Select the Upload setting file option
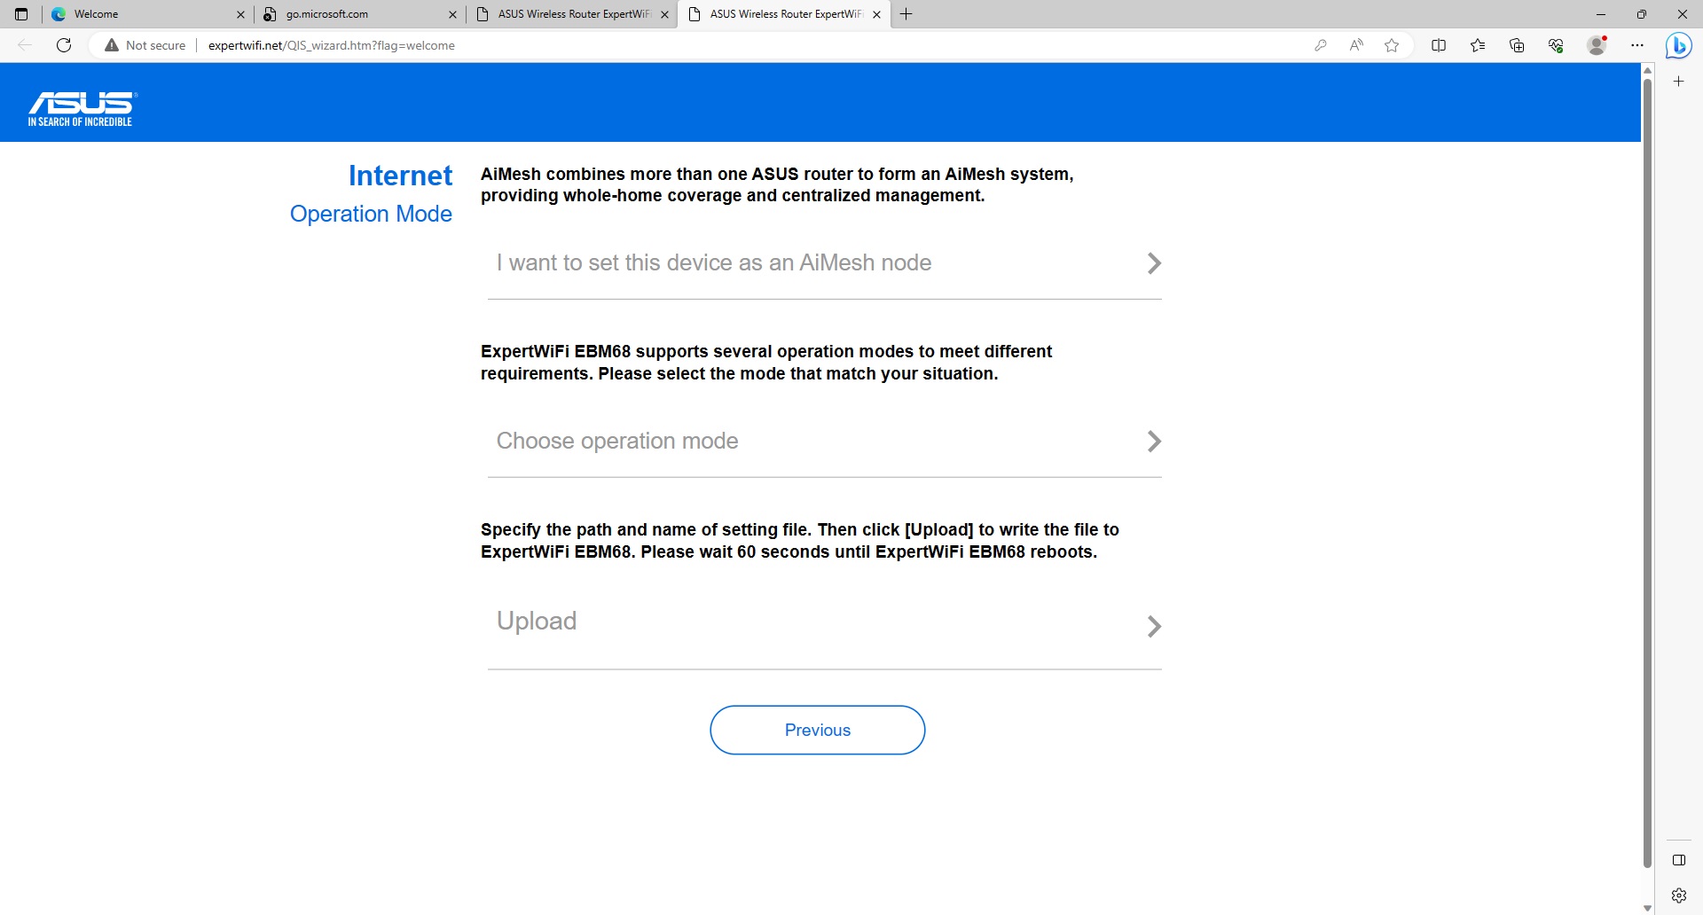The width and height of the screenshot is (1703, 915). tap(825, 623)
